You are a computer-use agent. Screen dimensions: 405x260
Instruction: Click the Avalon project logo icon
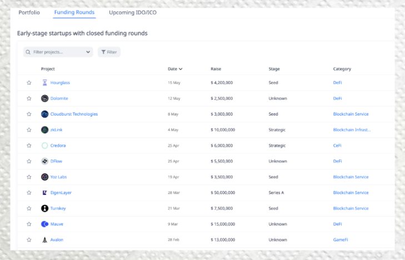(45, 240)
